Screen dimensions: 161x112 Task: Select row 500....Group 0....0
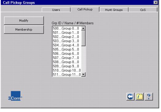click(x=67, y=28)
